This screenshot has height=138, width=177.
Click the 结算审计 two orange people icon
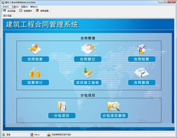point(35,73)
